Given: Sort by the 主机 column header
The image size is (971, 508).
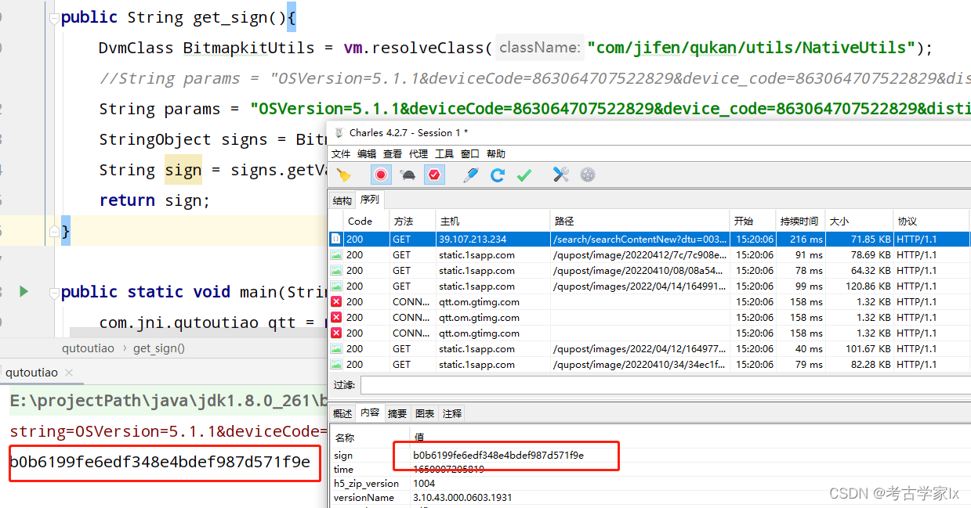Looking at the screenshot, I should [493, 221].
